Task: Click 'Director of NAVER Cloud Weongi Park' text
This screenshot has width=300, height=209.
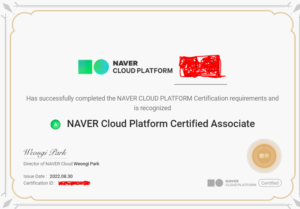Action: point(61,164)
